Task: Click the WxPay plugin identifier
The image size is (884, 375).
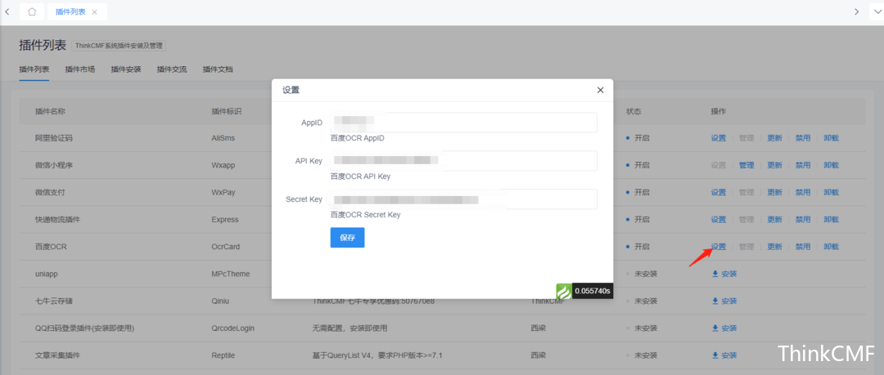Action: (x=223, y=193)
